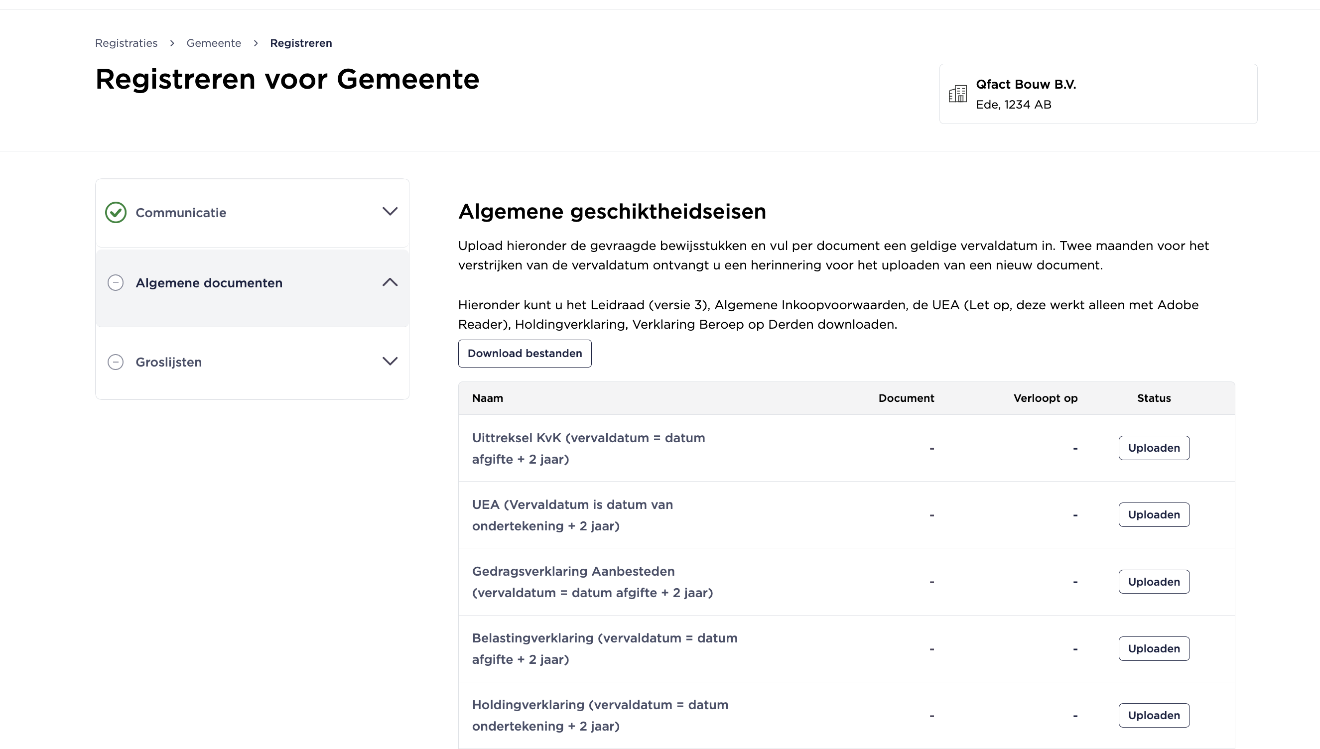Upload the UEA document
Screen dimensions: 1320x749
click(1153, 515)
